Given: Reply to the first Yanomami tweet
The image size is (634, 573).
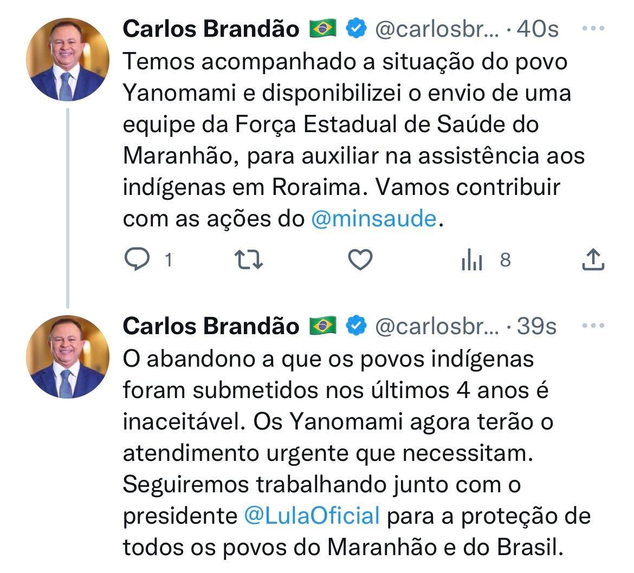Looking at the screenshot, I should tap(137, 261).
